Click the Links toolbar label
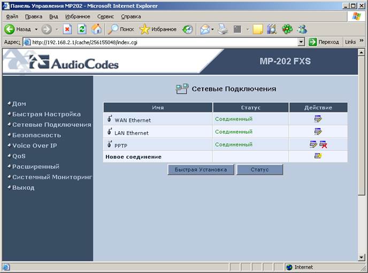 350,42
